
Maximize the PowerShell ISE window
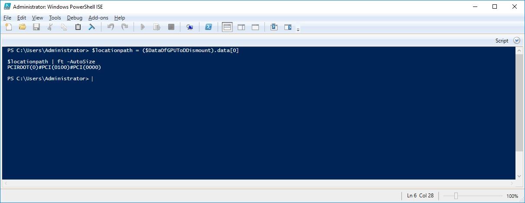pos(495,7)
